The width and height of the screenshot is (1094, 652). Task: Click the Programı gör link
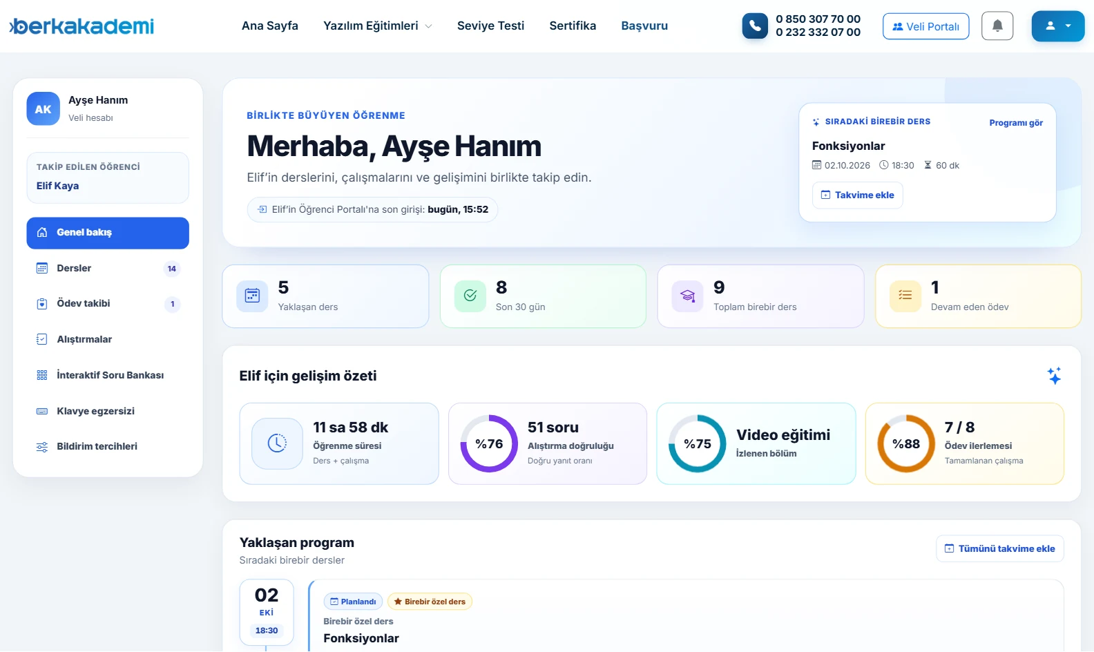tap(1016, 123)
